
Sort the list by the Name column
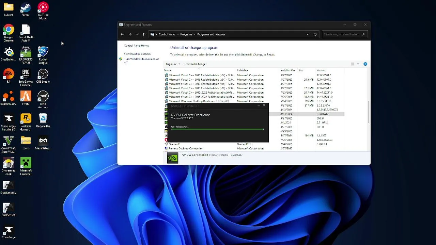pyautogui.click(x=200, y=70)
